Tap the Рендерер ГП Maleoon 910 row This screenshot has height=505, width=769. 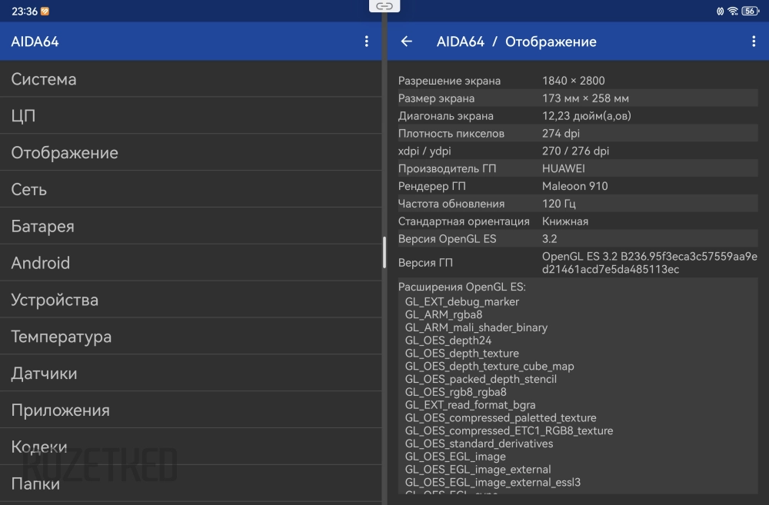click(x=577, y=186)
